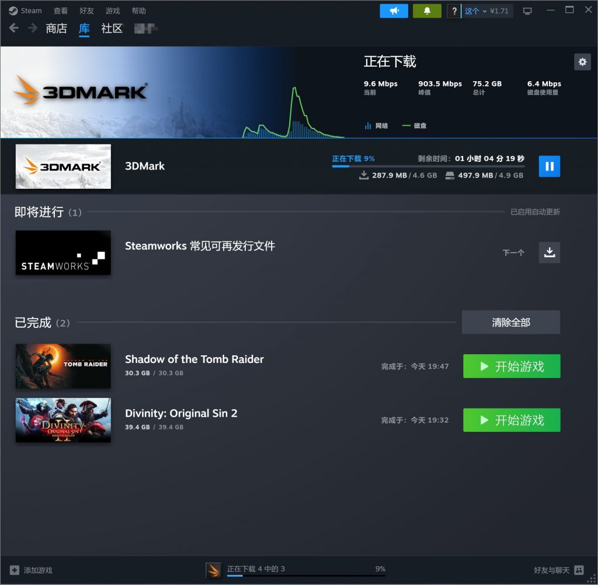This screenshot has width=598, height=585.
Task: Open the 库 Library tab
Action: 84,29
